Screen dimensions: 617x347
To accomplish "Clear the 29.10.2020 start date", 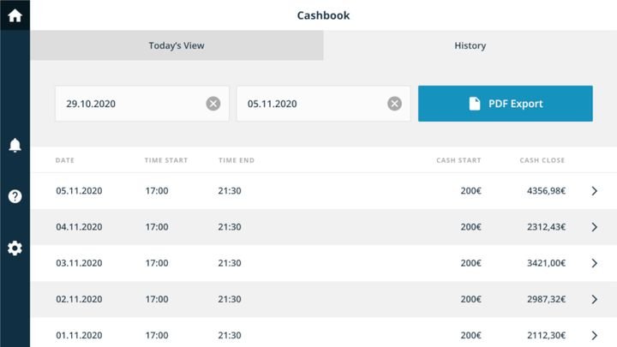I will [213, 104].
